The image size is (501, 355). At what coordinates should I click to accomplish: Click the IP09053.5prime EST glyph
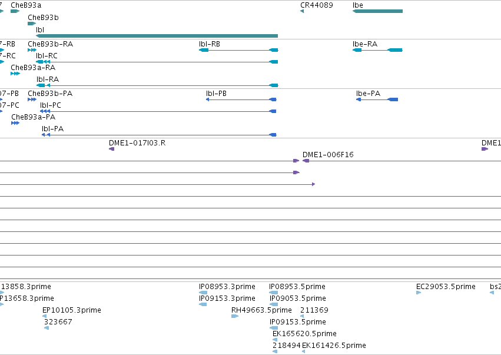[274, 304]
